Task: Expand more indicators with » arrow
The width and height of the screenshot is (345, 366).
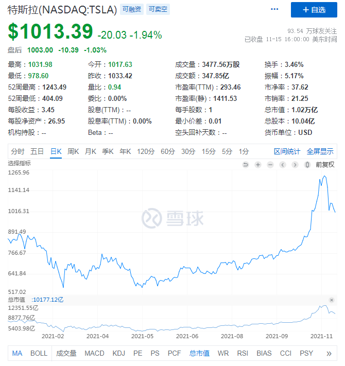Action: pos(329,353)
